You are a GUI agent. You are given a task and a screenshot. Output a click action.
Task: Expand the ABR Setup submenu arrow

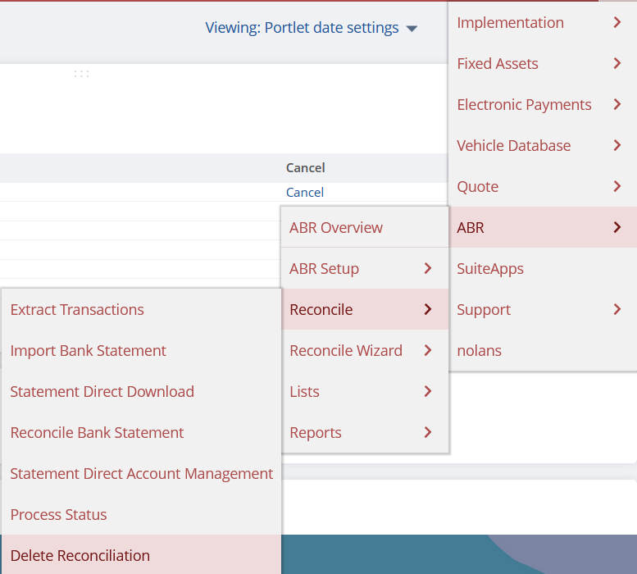click(427, 268)
